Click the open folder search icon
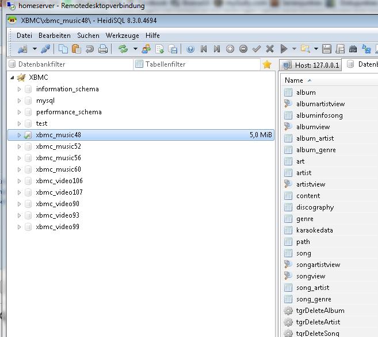378x337 pixels. [x=305, y=49]
